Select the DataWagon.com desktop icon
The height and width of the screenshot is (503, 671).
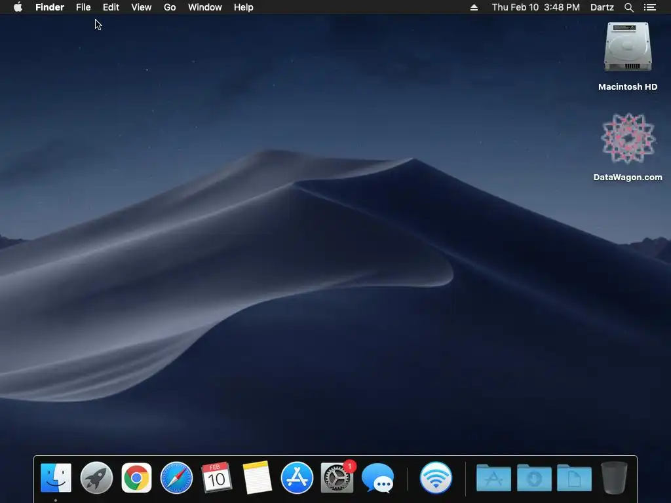[x=628, y=138]
